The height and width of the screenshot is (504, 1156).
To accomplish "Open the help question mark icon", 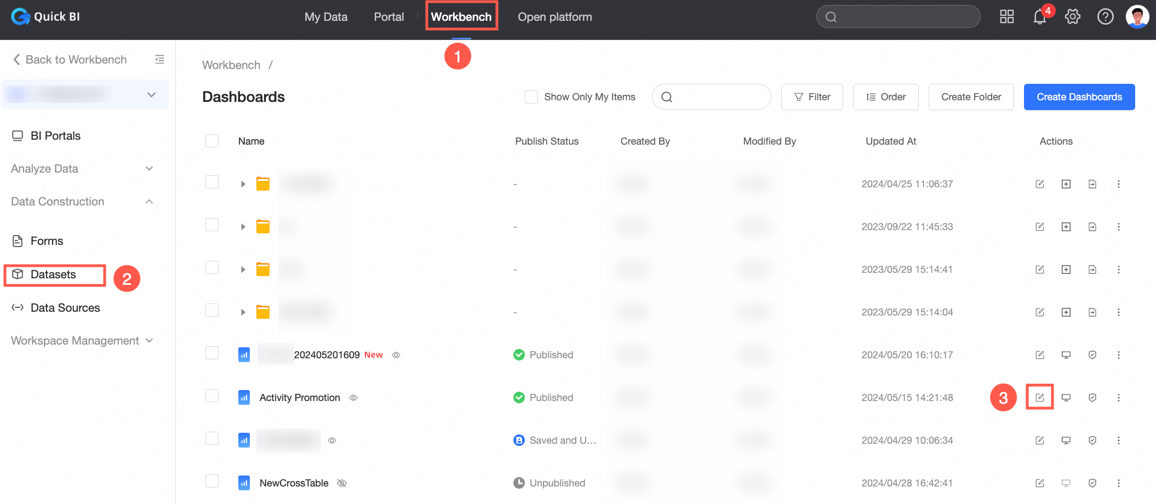I will 1106,16.
